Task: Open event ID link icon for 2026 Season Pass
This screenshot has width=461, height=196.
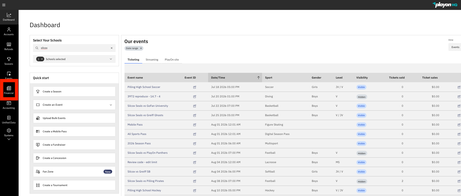Action: [x=195, y=144]
